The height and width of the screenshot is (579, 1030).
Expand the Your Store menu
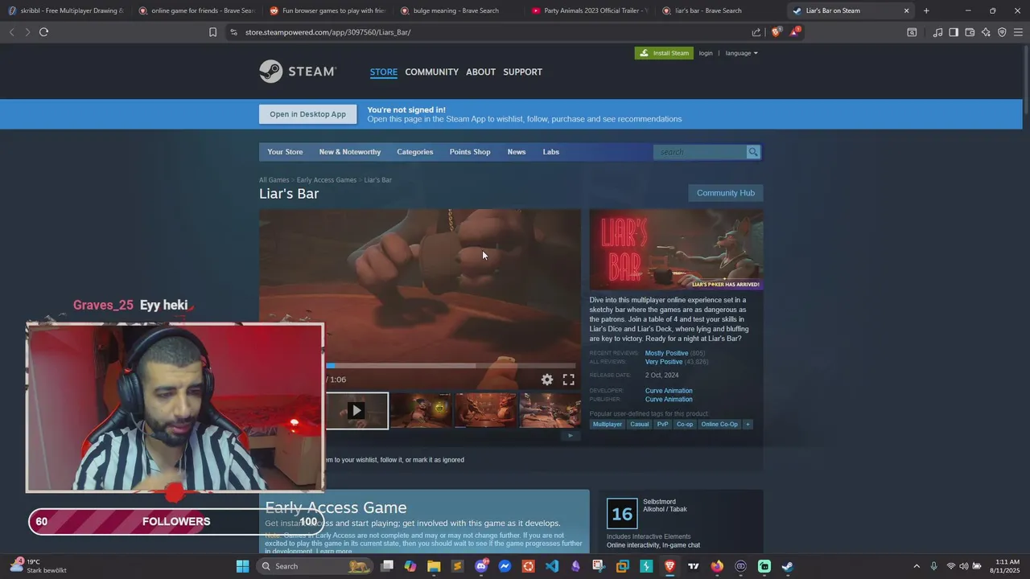point(285,152)
